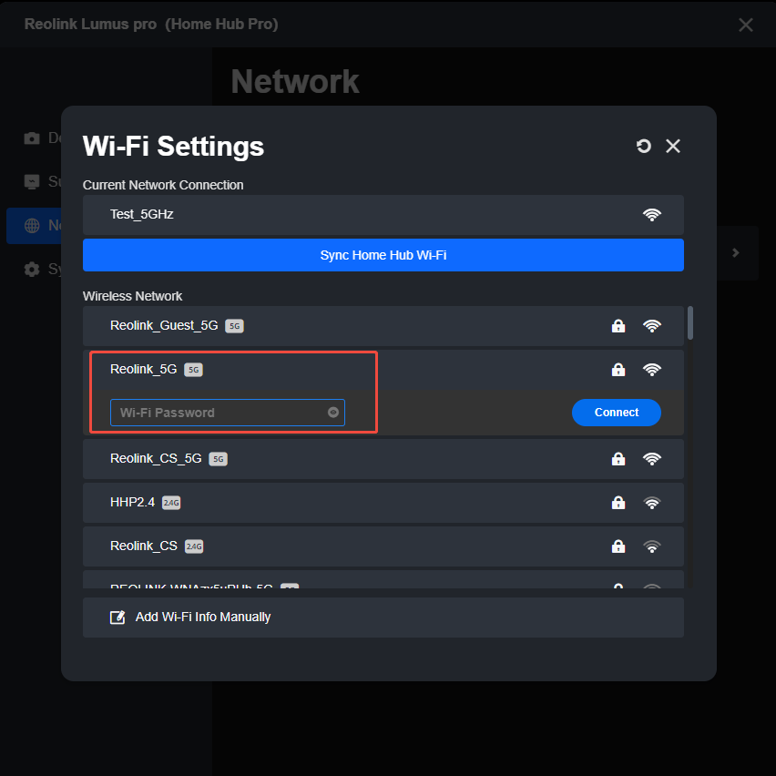Click the wireless network list scrollbar
Image resolution: width=776 pixels, height=776 pixels.
pos(689,323)
